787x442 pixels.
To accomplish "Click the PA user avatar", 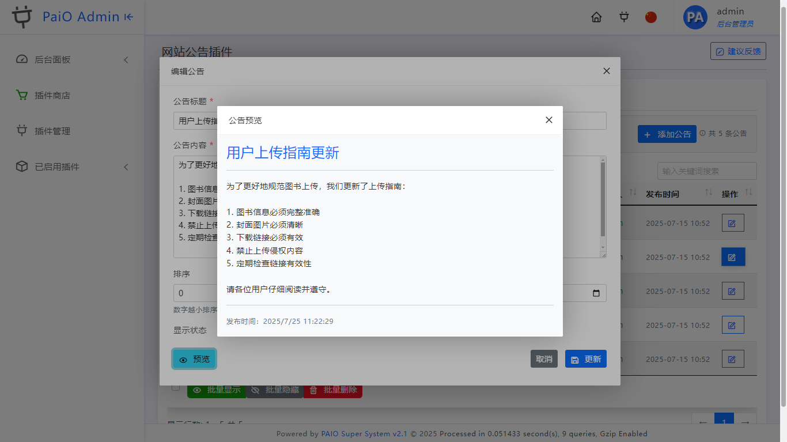I will 695,17.
